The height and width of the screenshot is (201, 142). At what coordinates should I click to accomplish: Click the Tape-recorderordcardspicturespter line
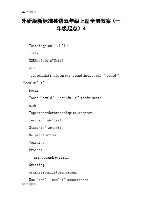pyautogui.click(x=60, y=113)
